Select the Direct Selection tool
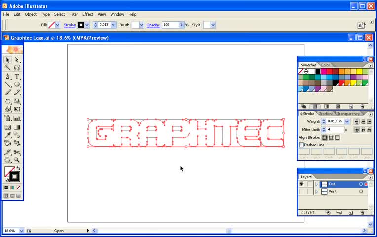377x237 pixels. (17, 60)
